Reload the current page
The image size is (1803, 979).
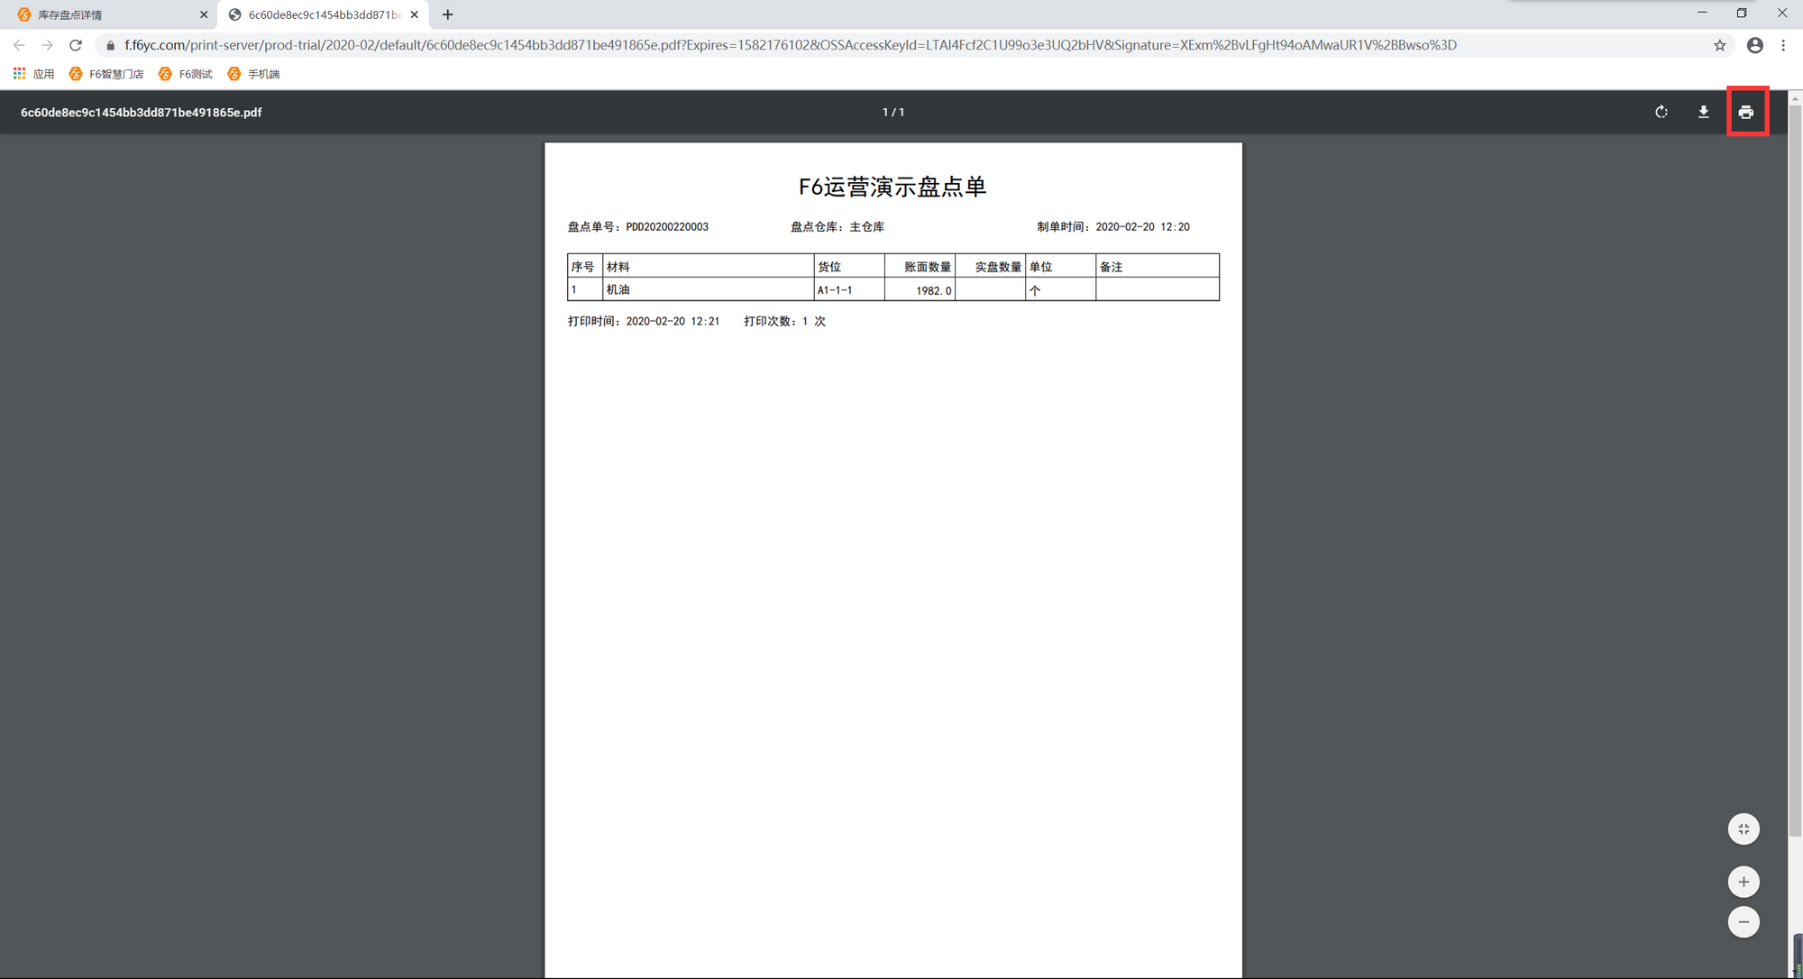76,45
